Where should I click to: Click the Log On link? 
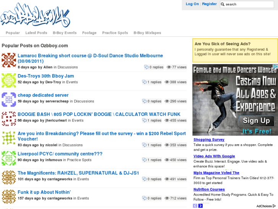click(x=192, y=4)
